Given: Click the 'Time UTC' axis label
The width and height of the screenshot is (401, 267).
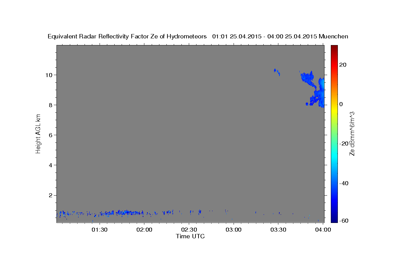Looking at the screenshot, I should [x=190, y=236].
